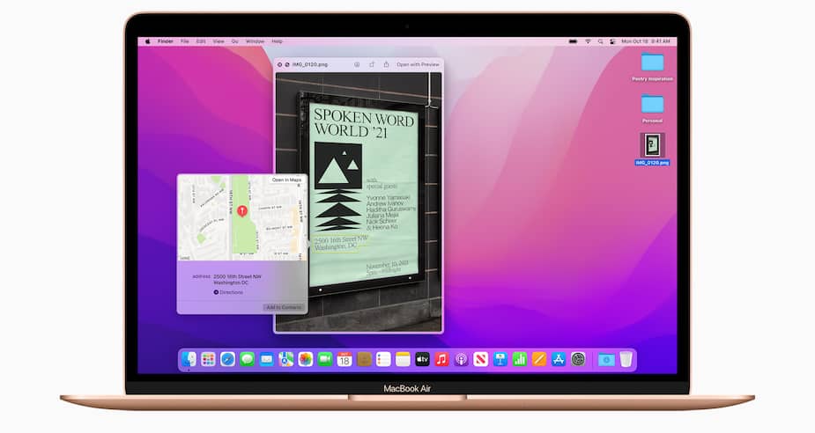
Task: Click Open in Maps button
Action: (286, 180)
